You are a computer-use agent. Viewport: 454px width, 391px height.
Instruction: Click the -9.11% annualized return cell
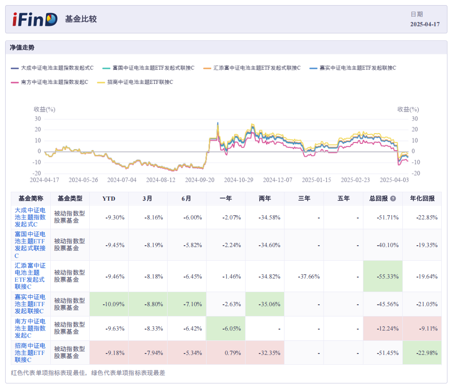pos(422,329)
